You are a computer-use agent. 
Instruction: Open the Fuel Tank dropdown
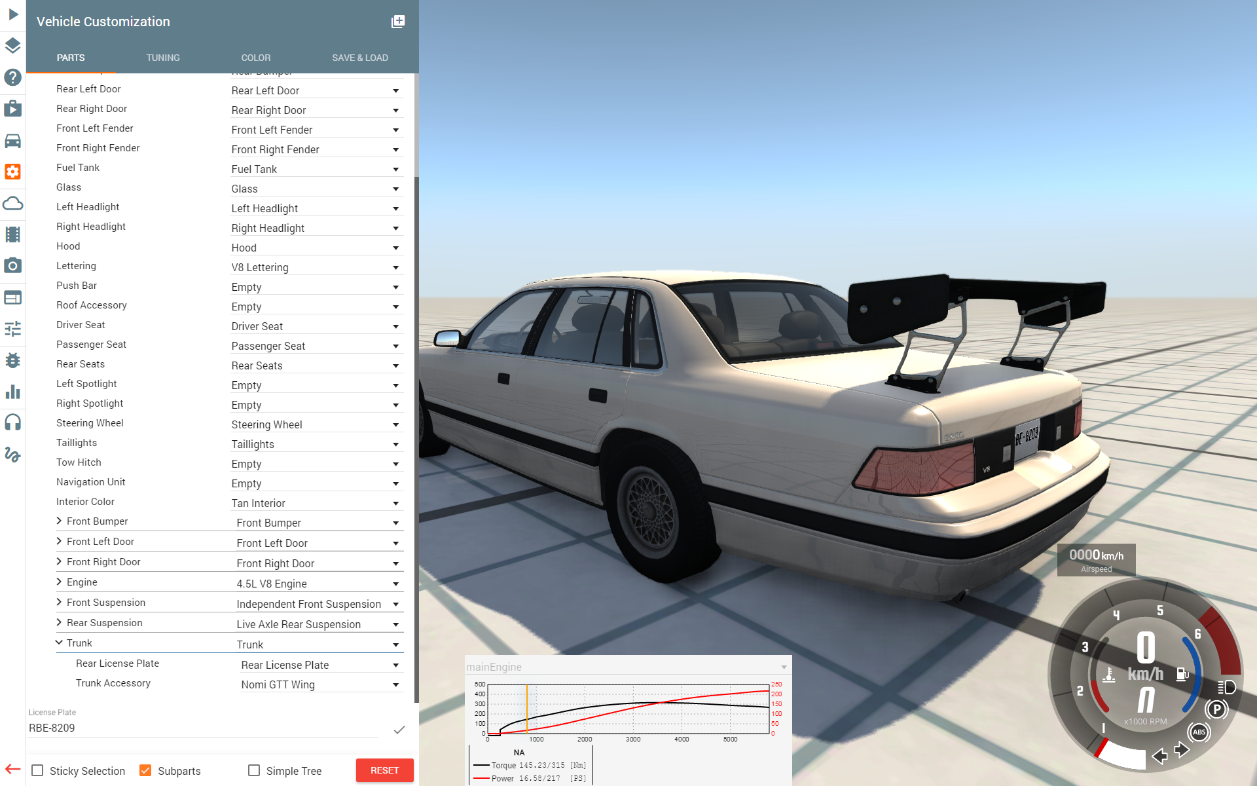pyautogui.click(x=316, y=169)
